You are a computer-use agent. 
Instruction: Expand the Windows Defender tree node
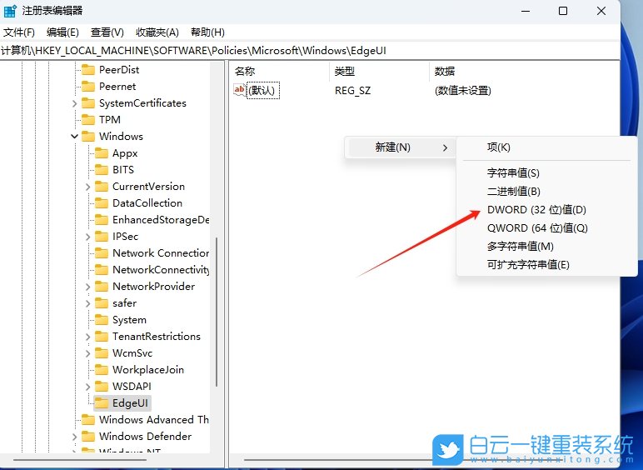click(x=74, y=437)
